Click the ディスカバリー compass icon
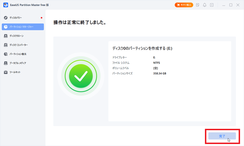 coord(6,18)
